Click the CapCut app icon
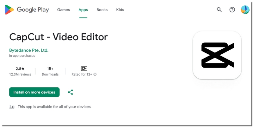This screenshot has width=253, height=127. (217, 55)
